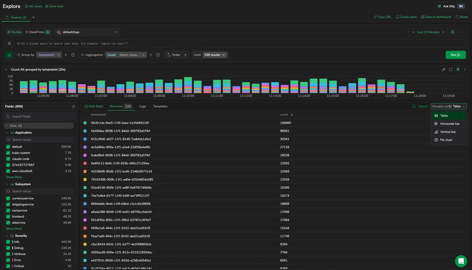472x270 pixels.
Task: Export the results table
Action: 420,106
